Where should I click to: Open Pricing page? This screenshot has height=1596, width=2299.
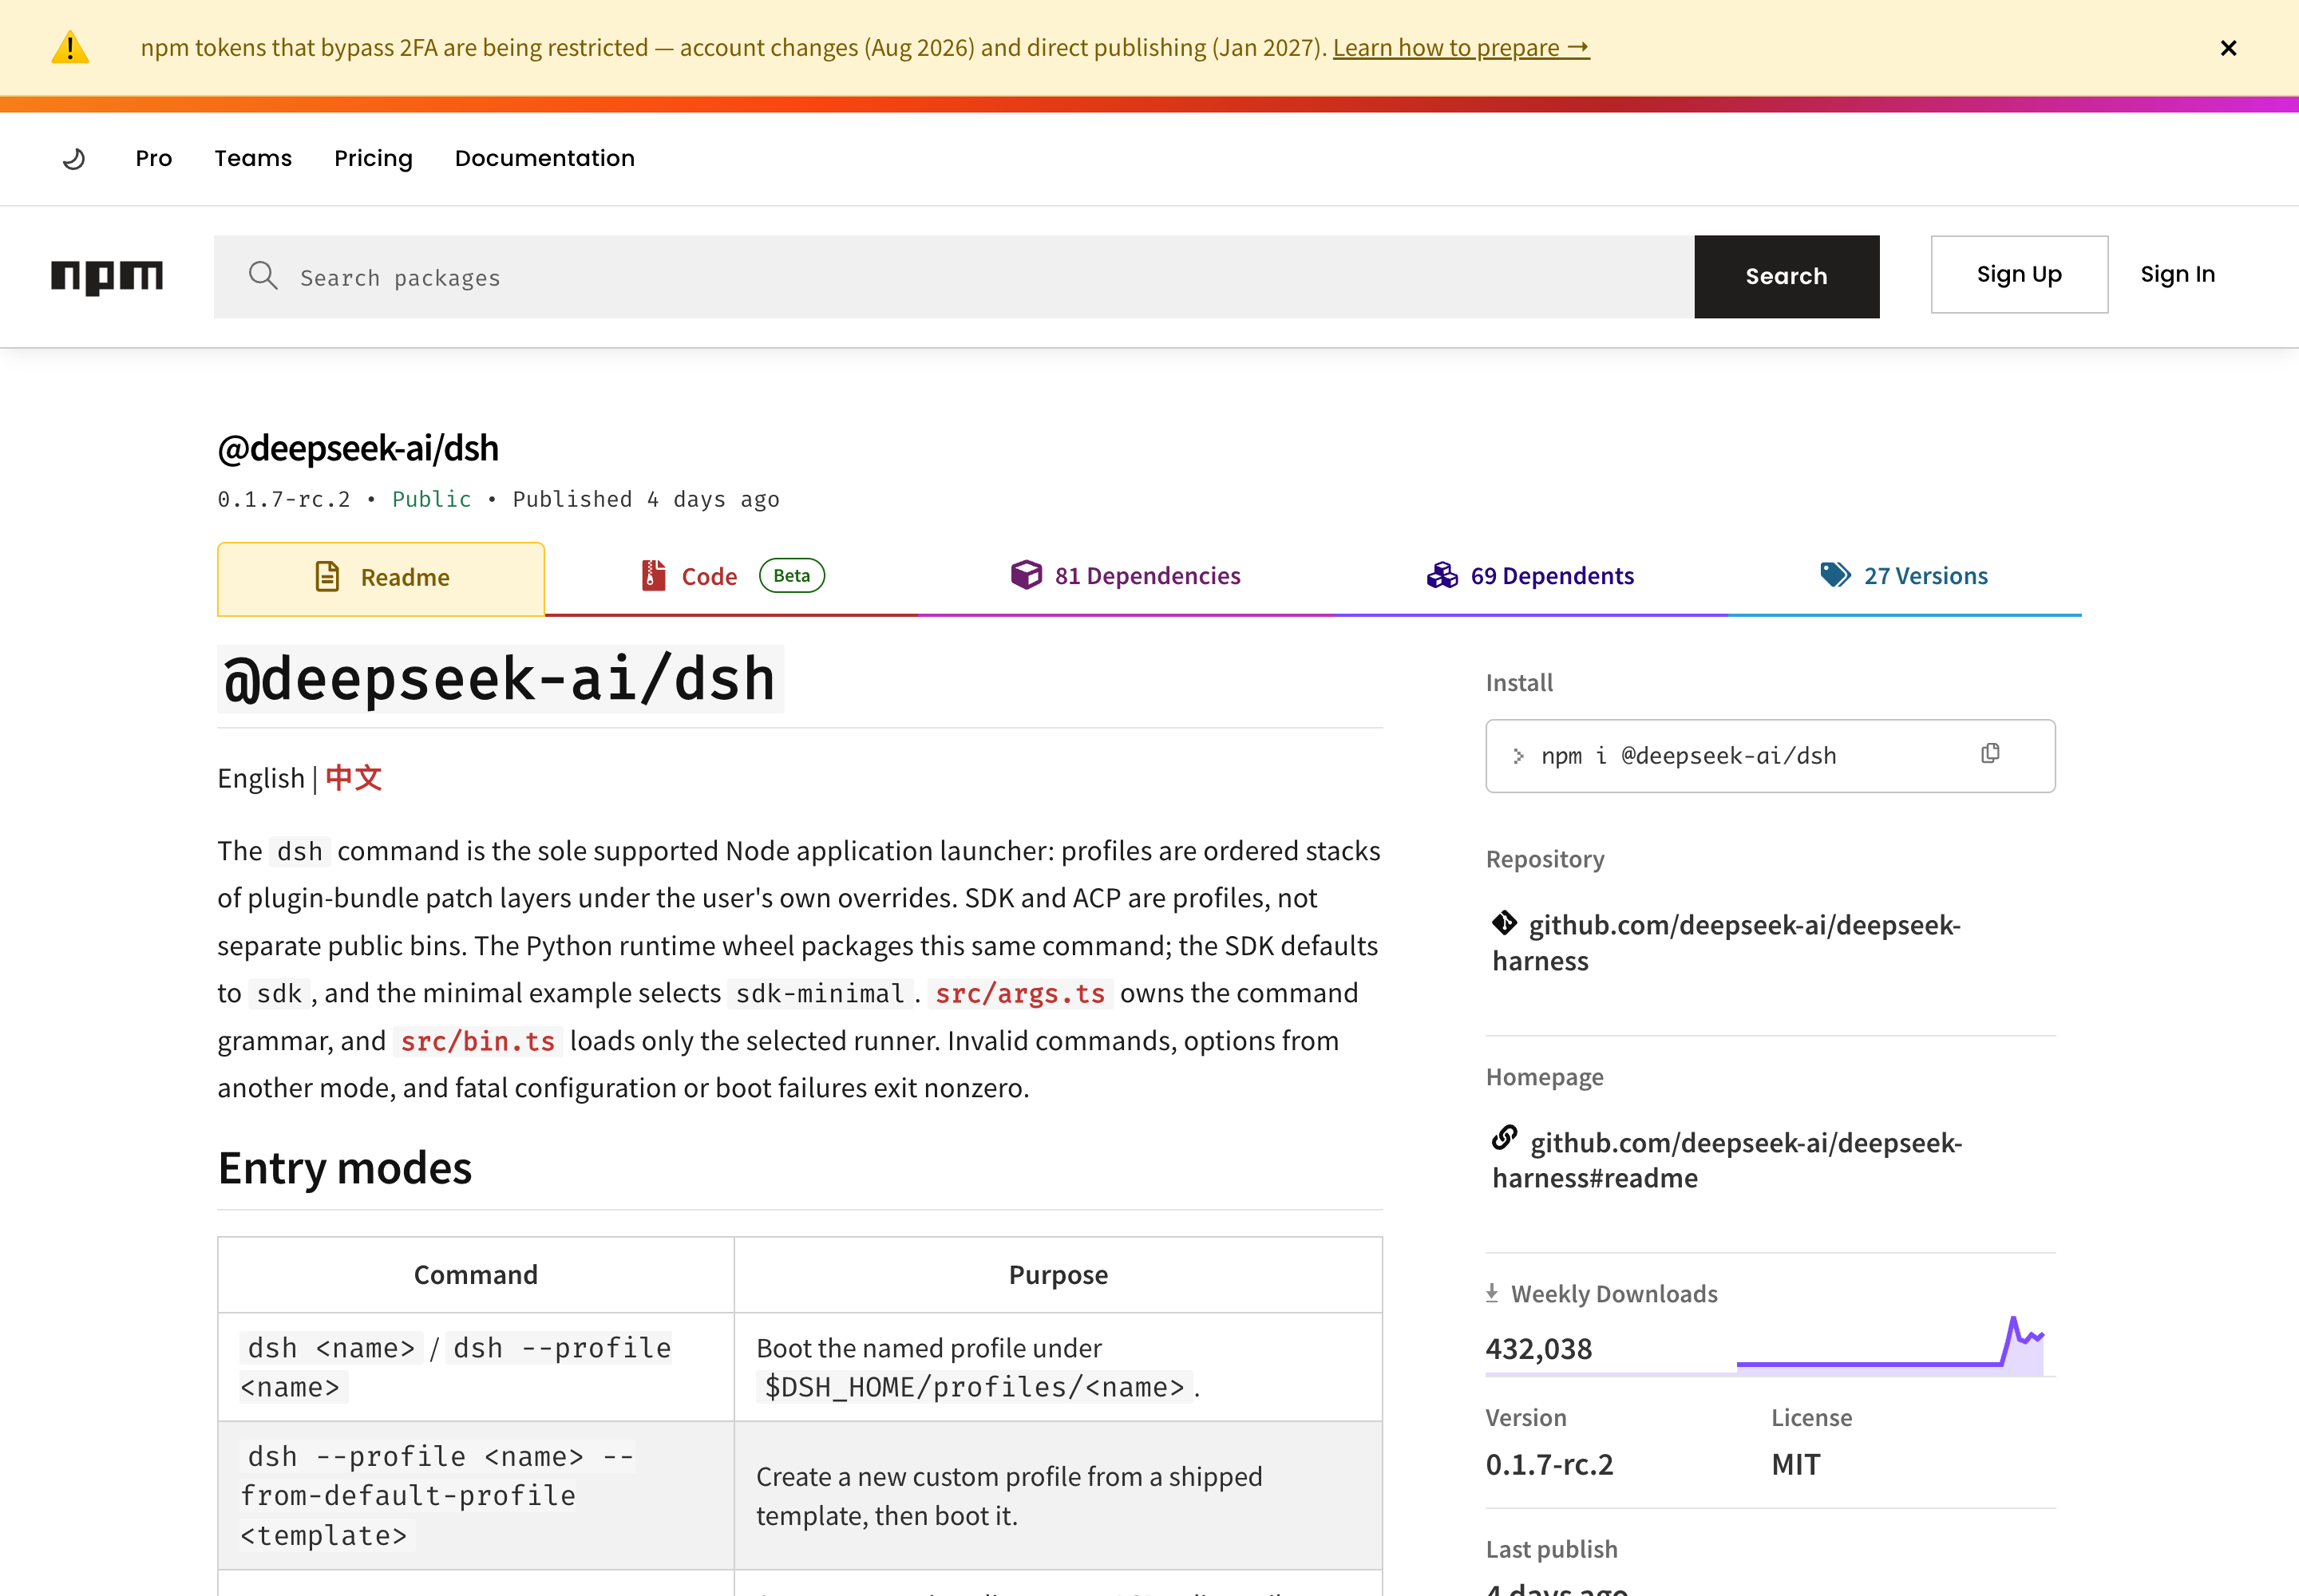click(x=373, y=158)
